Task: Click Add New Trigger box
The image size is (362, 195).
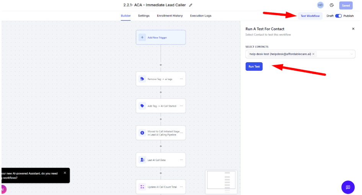Action: [x=161, y=37]
